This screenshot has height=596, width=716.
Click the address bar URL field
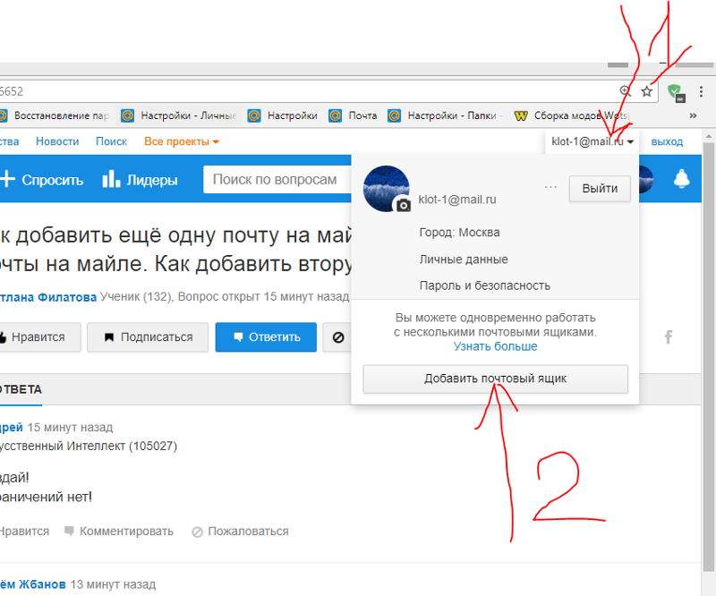click(306, 91)
